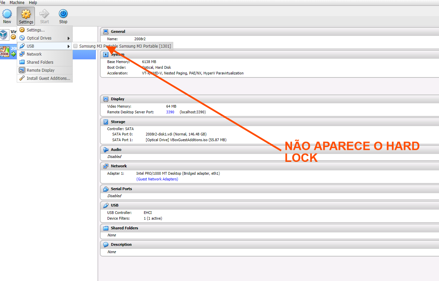Click the greyed-out Start arrow icon

(44, 14)
